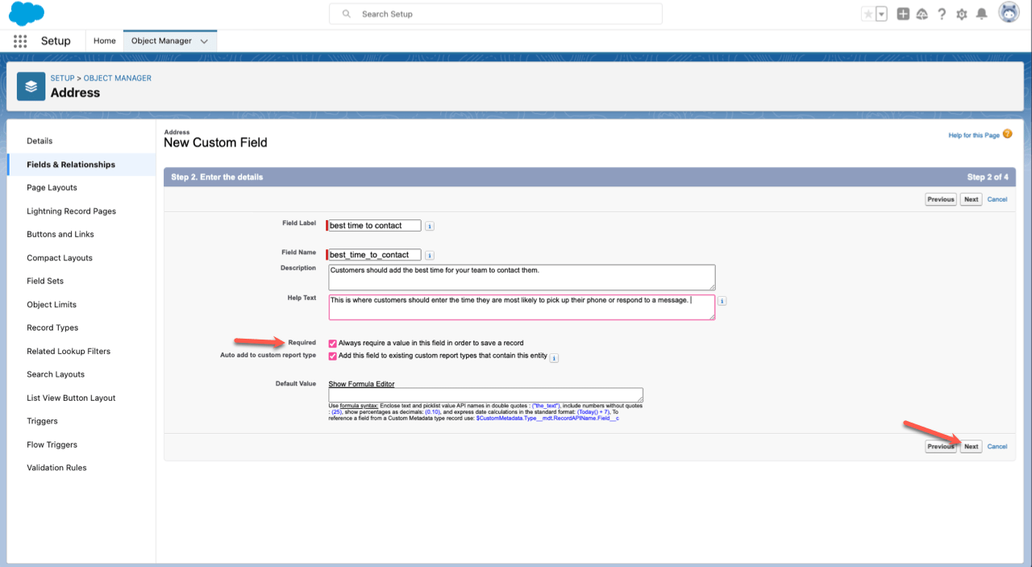Toggle the Required checkbox

[332, 343]
